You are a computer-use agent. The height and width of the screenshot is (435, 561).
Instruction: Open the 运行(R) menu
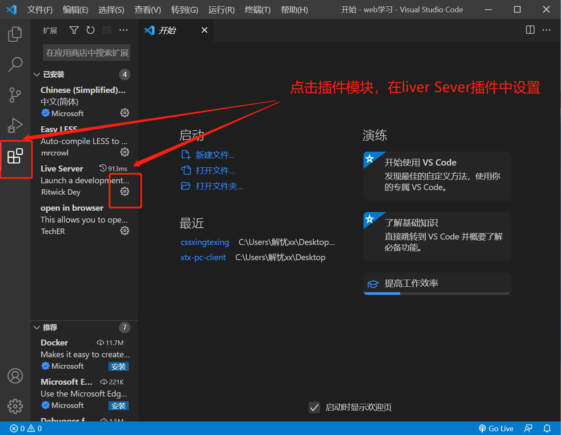click(x=221, y=10)
